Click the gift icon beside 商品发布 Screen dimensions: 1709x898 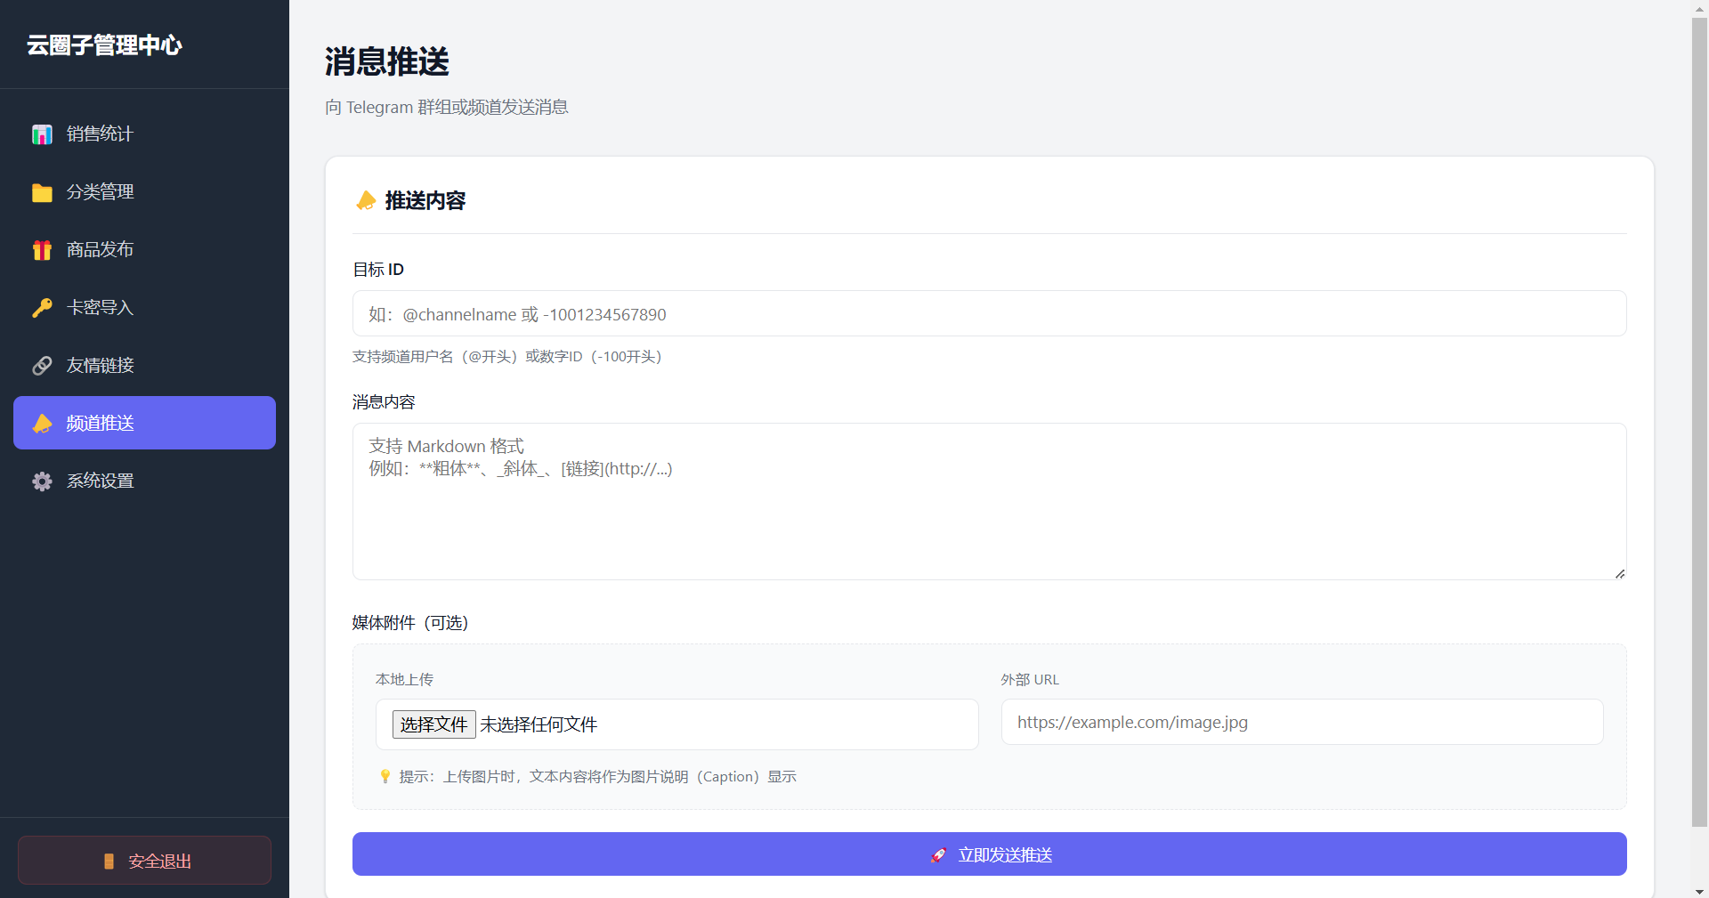[42, 249]
